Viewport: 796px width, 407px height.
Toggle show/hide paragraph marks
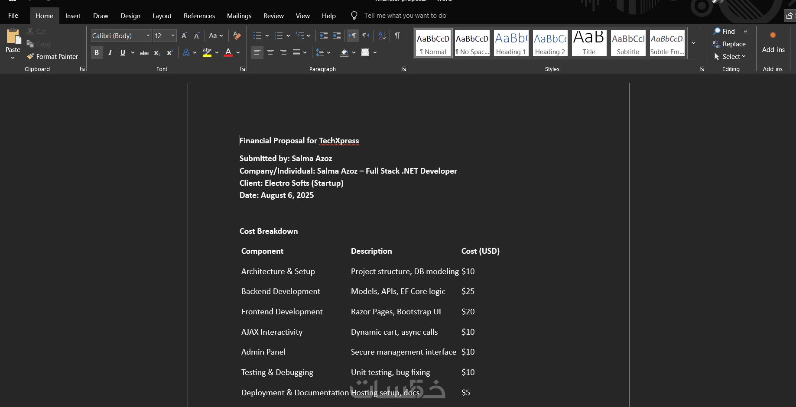(x=397, y=36)
